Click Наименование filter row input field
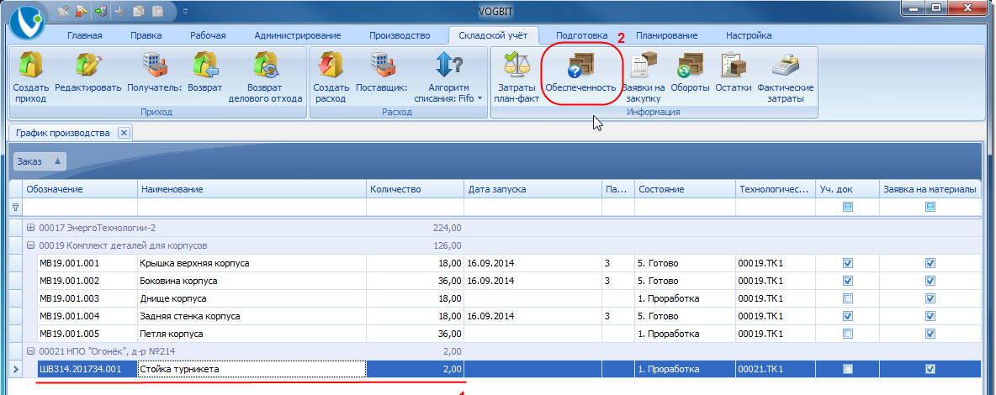 pos(252,207)
